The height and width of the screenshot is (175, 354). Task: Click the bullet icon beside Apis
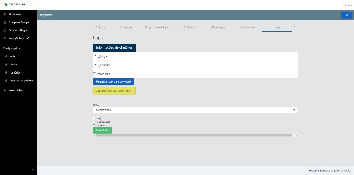click(6, 56)
